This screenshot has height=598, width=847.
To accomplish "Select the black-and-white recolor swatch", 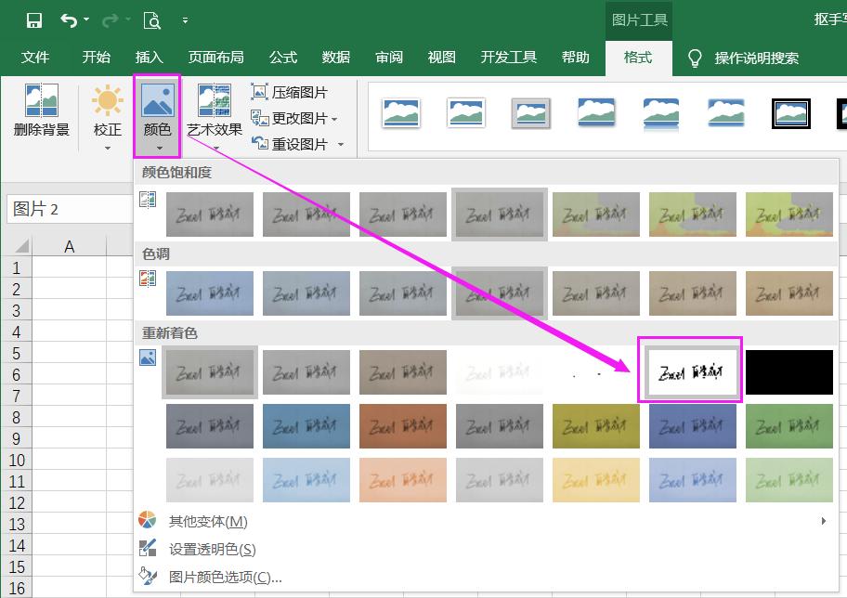I will click(692, 371).
